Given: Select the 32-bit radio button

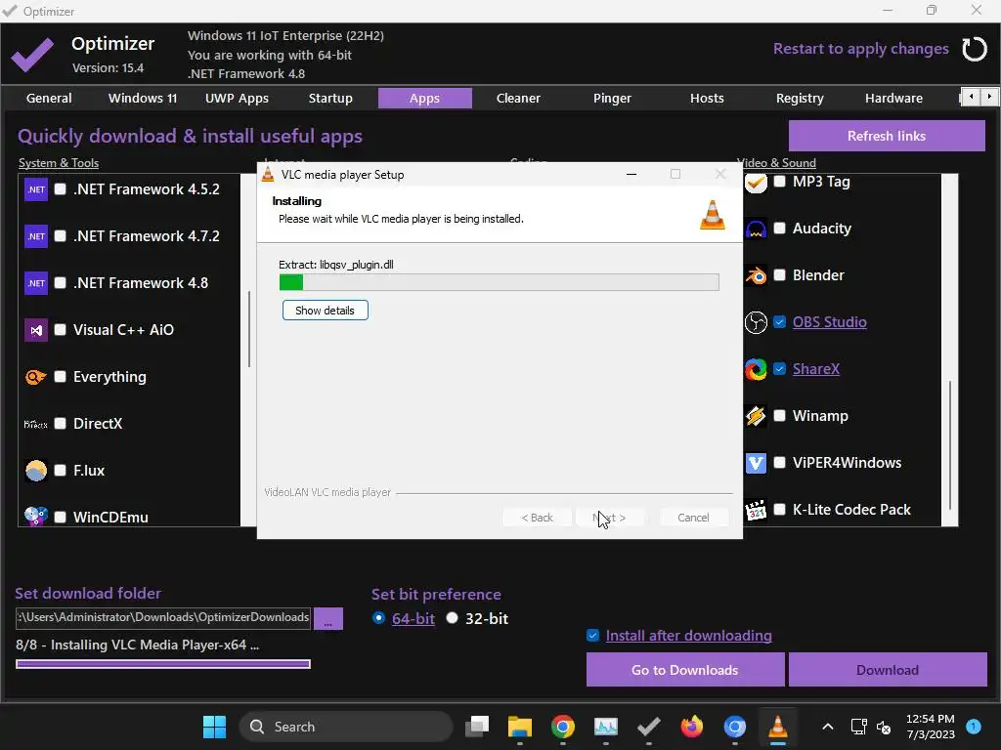Looking at the screenshot, I should 452,618.
